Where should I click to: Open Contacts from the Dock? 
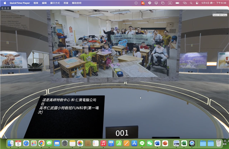[x=88, y=143]
